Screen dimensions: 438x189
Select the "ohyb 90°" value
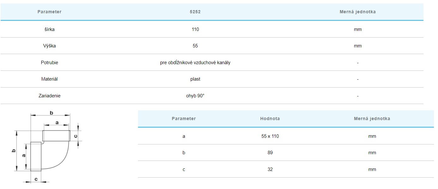click(x=195, y=96)
